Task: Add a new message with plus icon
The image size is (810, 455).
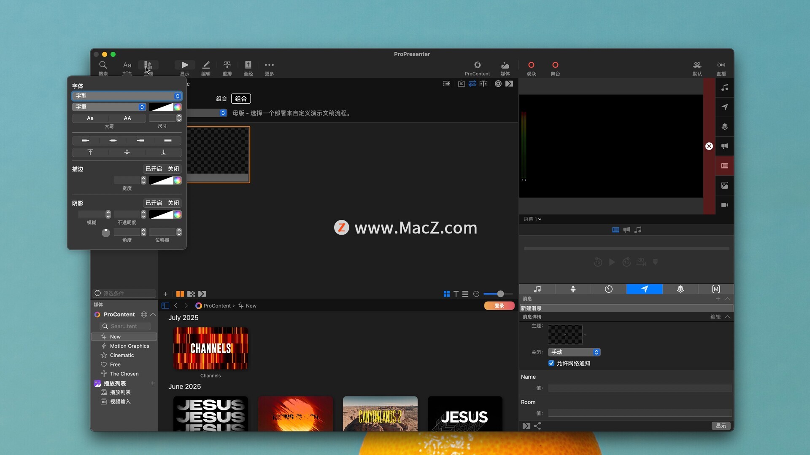Action: click(x=718, y=299)
